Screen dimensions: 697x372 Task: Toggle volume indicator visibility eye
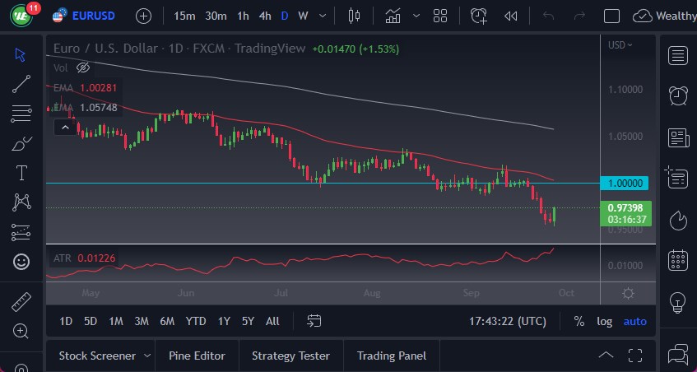click(82, 67)
